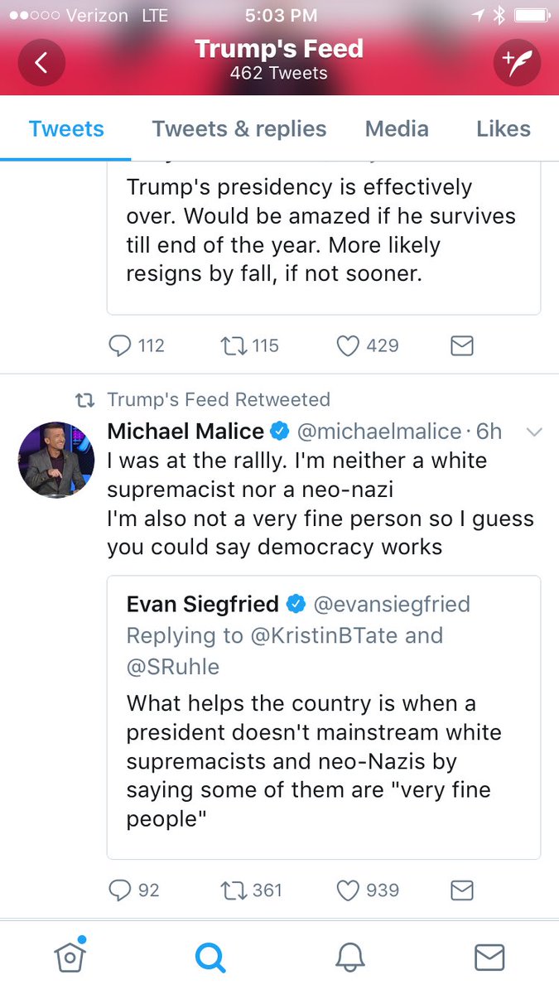Switch to Tweets & replies tab
Image resolution: width=559 pixels, height=994 pixels.
[239, 129]
